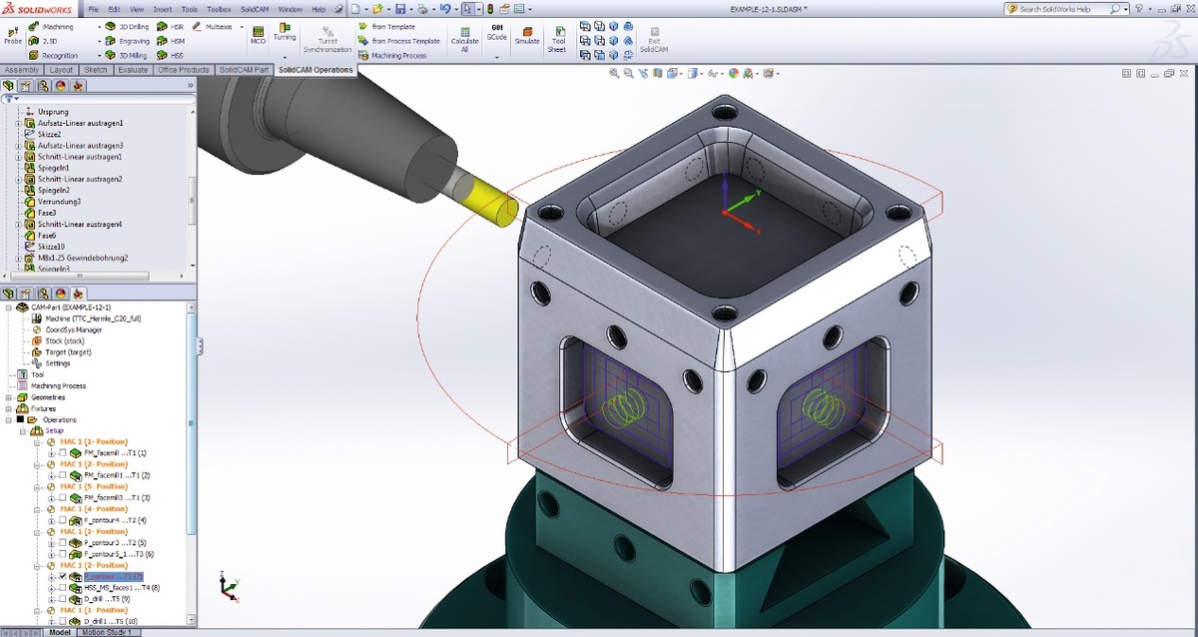Check the FM_facemill T1 (1) operation checkbox
Image resolution: width=1198 pixels, height=637 pixels.
click(x=62, y=453)
